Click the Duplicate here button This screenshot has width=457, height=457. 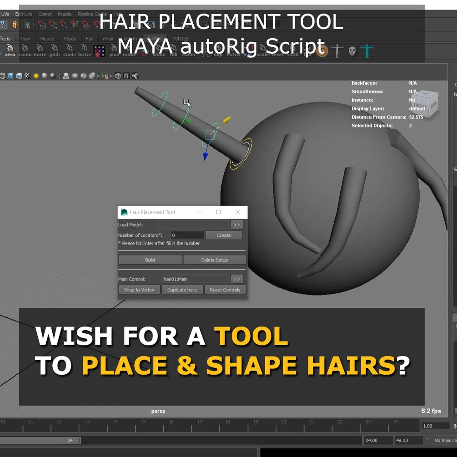pyautogui.click(x=182, y=290)
